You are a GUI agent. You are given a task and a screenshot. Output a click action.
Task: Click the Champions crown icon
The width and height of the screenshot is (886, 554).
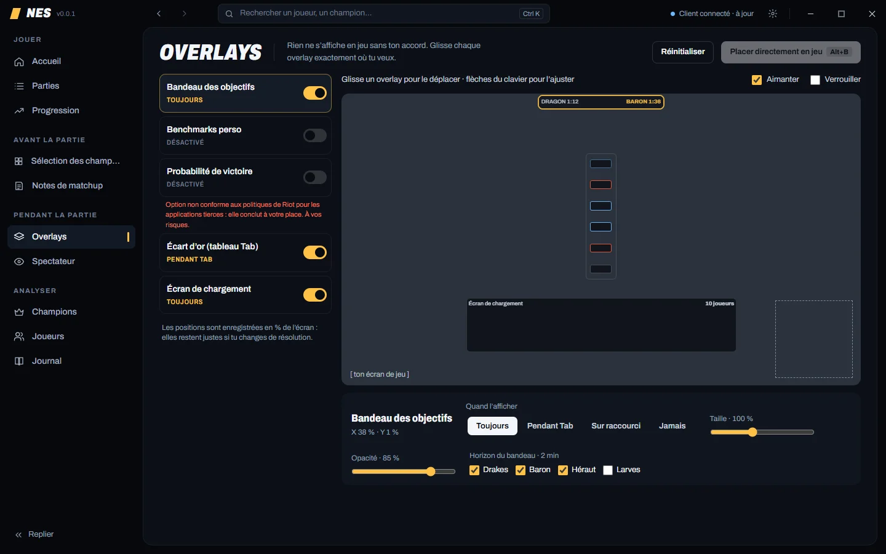point(19,312)
